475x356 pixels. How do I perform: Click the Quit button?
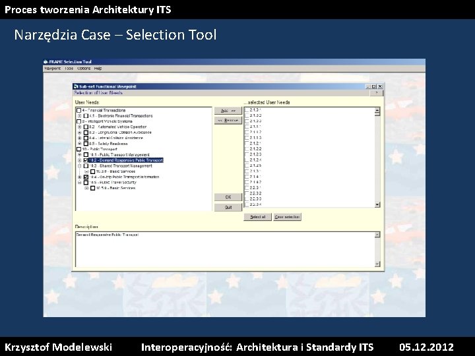coord(228,208)
